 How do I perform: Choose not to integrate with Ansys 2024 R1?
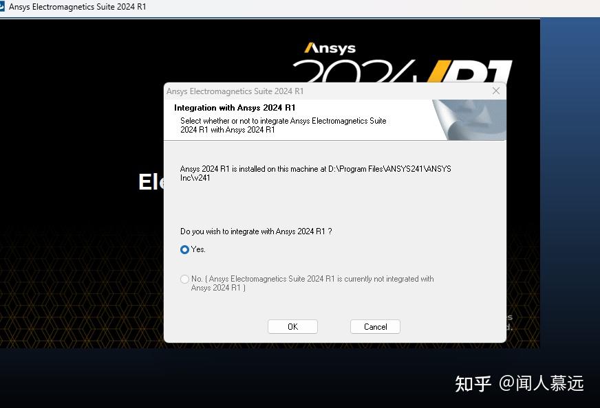tap(184, 279)
